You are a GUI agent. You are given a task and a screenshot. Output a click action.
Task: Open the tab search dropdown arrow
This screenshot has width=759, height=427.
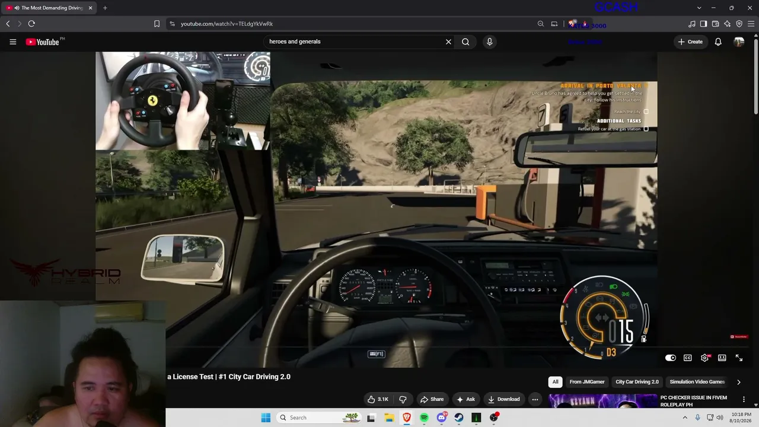(x=699, y=8)
